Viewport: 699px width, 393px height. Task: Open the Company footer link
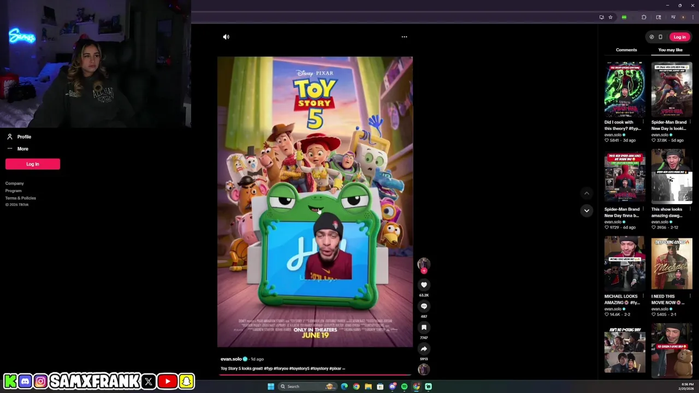point(15,183)
